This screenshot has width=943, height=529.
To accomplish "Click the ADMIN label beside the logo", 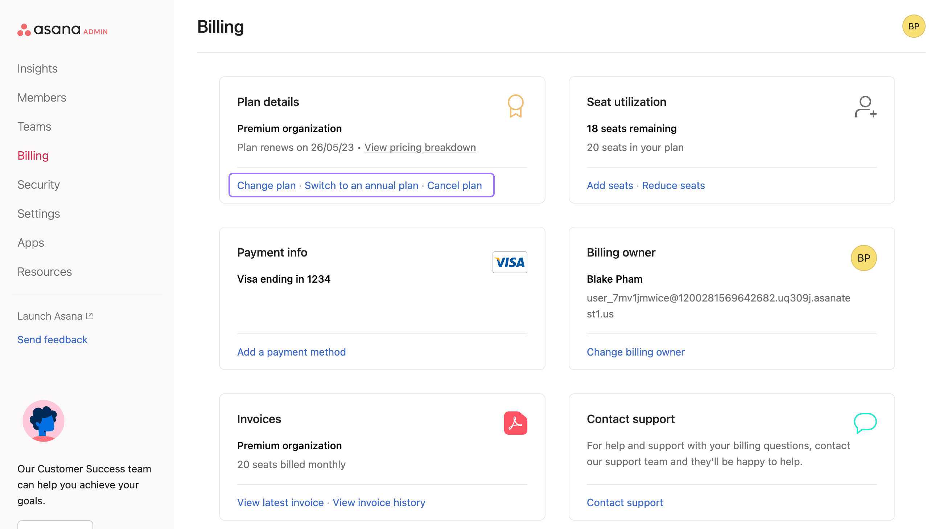I will coord(95,32).
